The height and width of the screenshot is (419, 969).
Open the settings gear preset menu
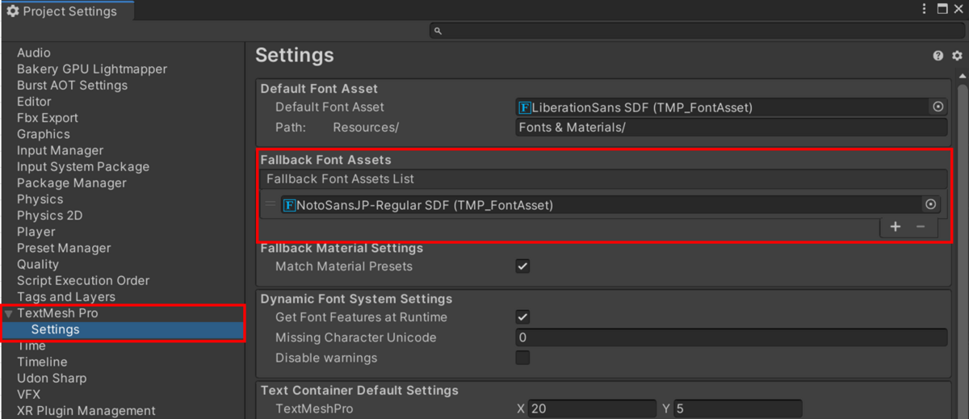tap(957, 56)
